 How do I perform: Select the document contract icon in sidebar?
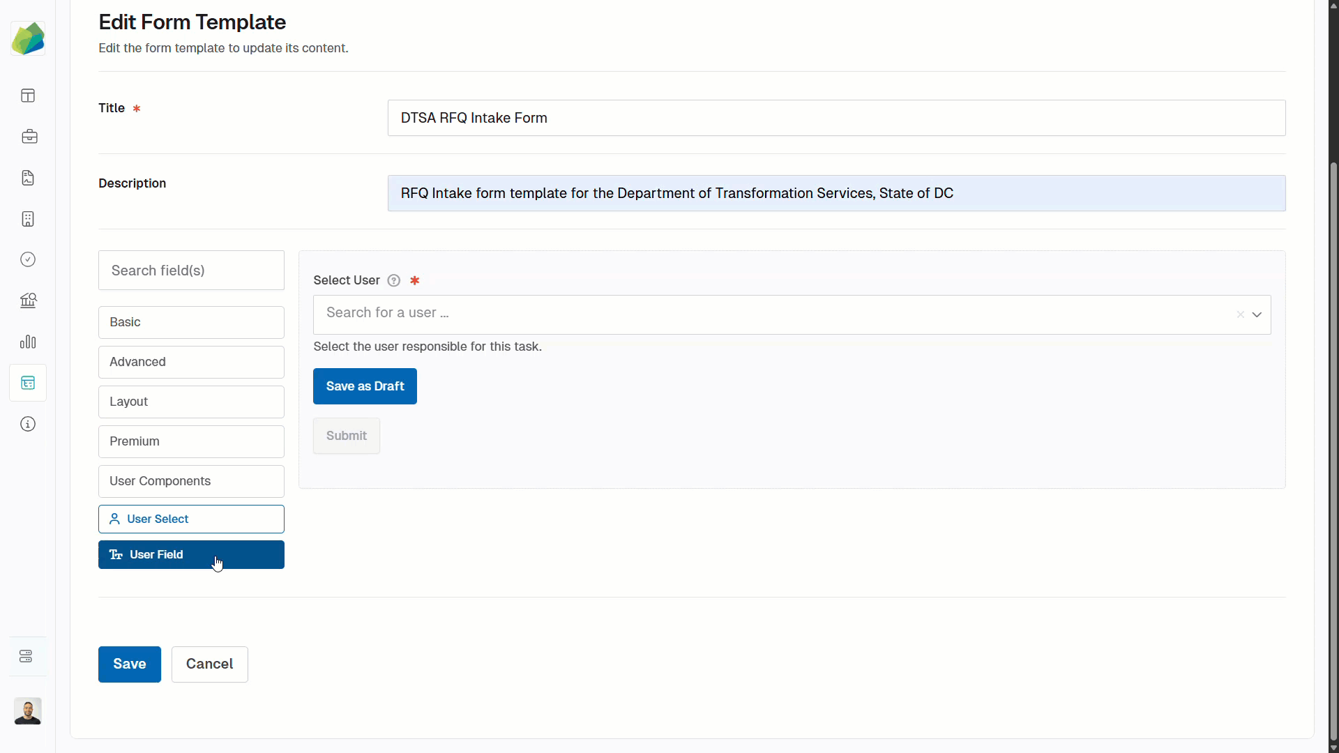pyautogui.click(x=28, y=178)
